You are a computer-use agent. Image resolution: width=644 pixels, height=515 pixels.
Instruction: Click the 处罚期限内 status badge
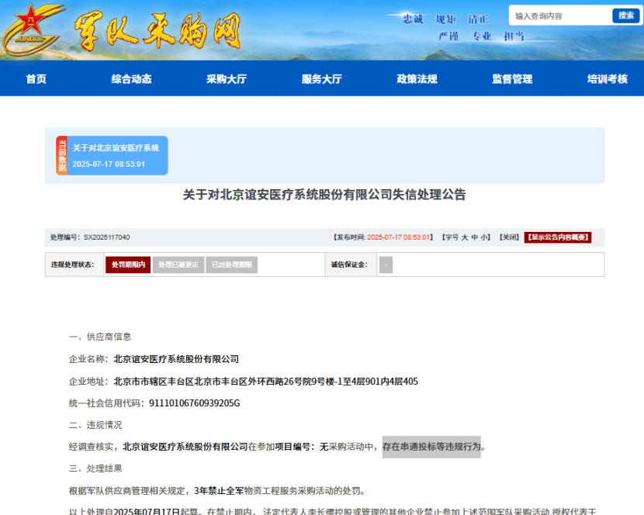(x=128, y=264)
